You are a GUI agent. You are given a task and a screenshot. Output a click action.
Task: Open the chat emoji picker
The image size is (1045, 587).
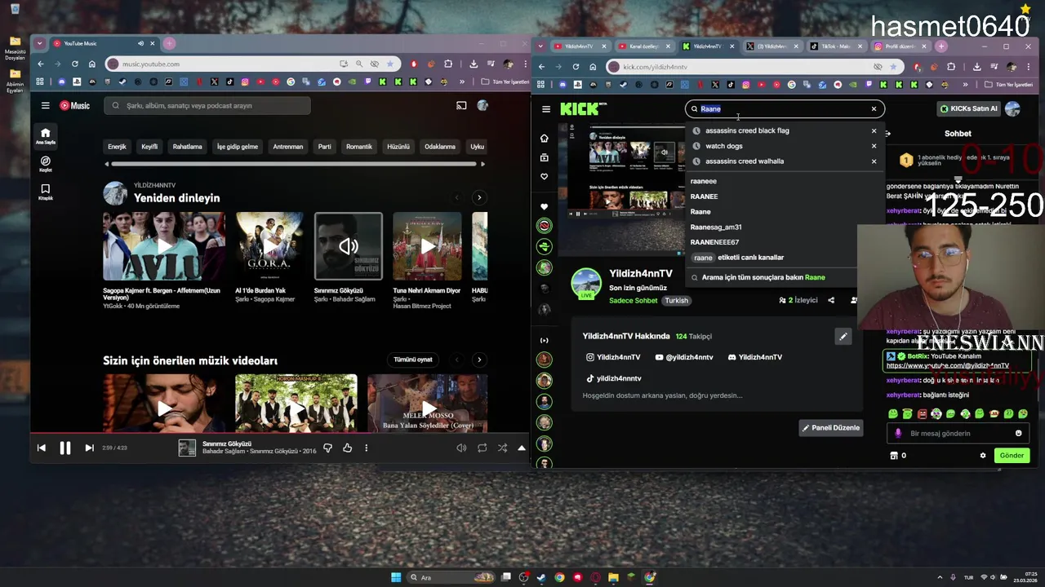pyautogui.click(x=1018, y=433)
